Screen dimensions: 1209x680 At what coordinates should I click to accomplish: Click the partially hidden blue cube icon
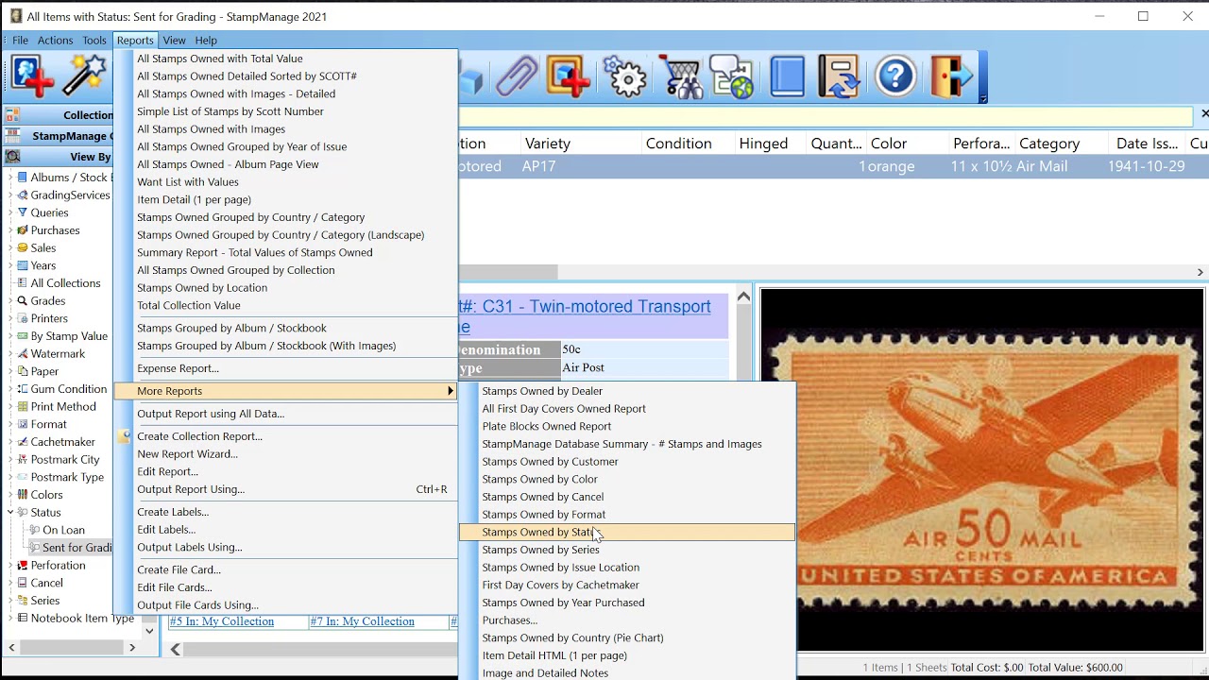[471, 79]
